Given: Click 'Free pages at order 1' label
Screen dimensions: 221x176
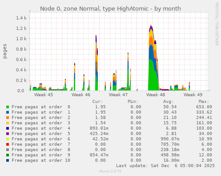Looking at the screenshot, I should click(x=41, y=112).
